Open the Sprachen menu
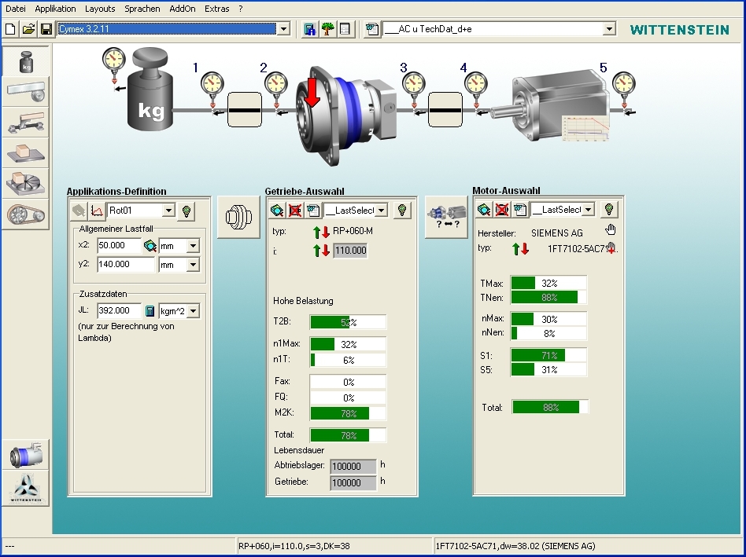Image resolution: width=746 pixels, height=557 pixels. (142, 9)
